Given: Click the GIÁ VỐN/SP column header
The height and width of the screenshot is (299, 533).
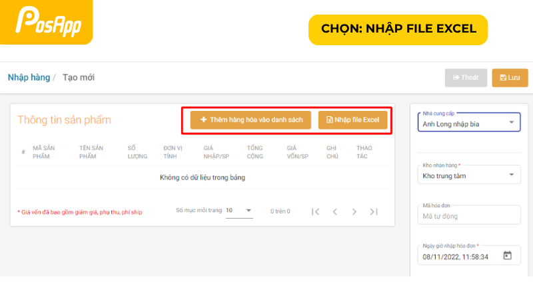Looking at the screenshot, I should (x=297, y=152).
